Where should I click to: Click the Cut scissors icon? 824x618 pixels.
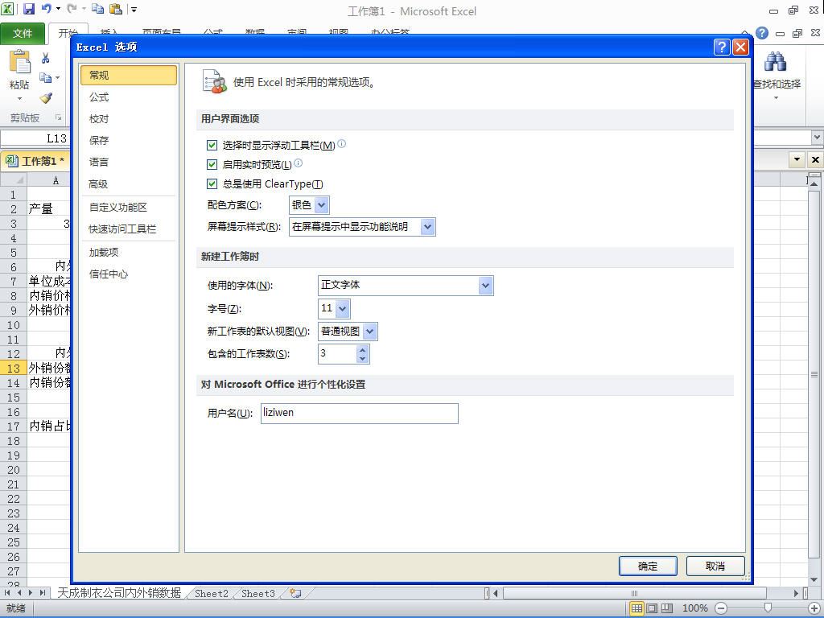pyautogui.click(x=46, y=58)
